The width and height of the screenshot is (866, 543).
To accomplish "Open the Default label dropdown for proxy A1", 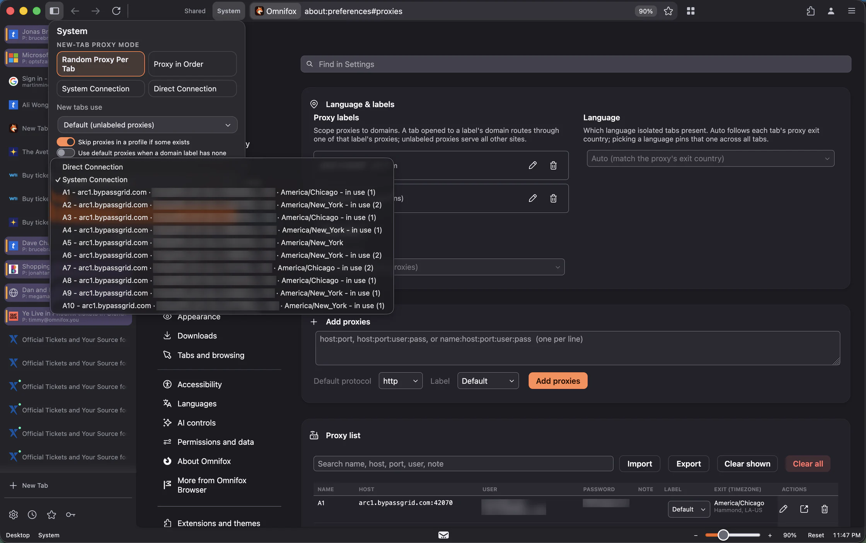I will 689,509.
